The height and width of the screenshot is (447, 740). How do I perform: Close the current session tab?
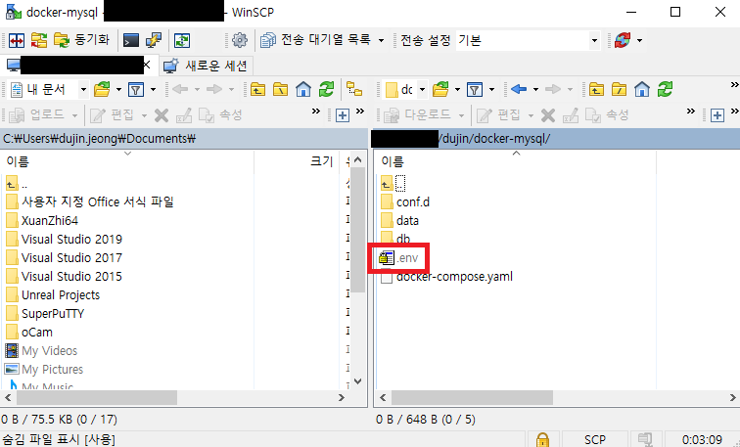pyautogui.click(x=147, y=66)
